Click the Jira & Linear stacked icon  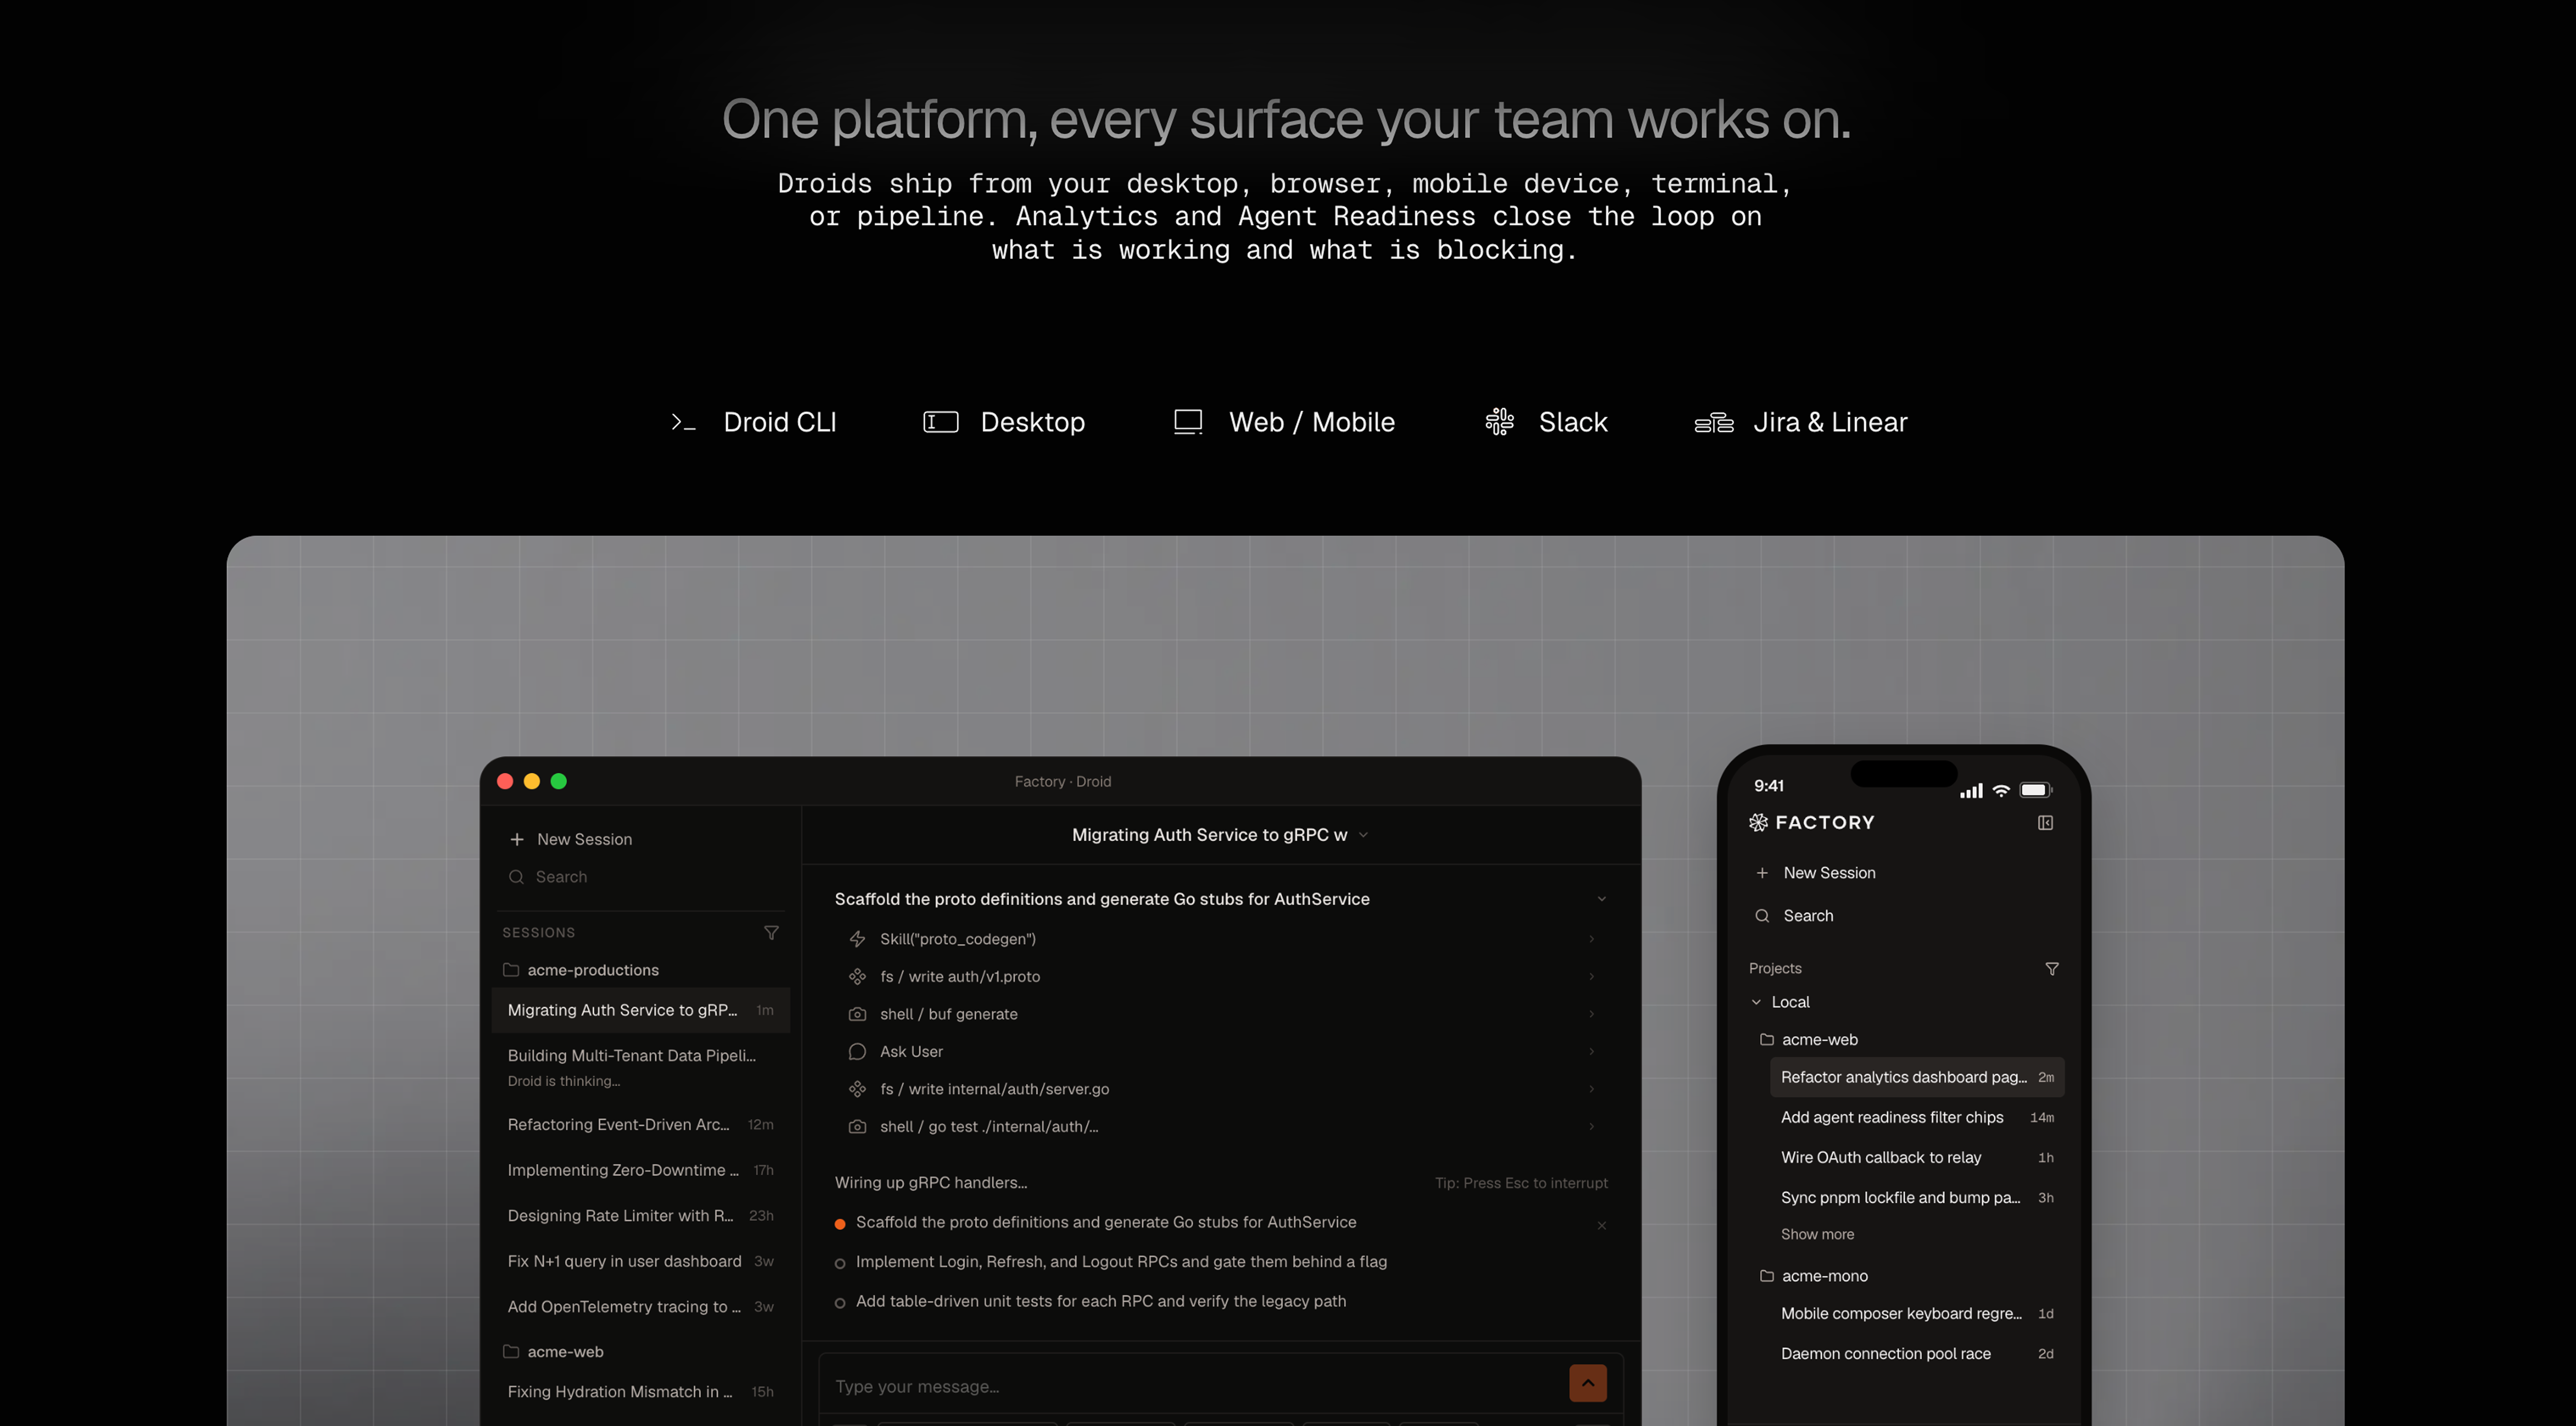[x=1714, y=423]
